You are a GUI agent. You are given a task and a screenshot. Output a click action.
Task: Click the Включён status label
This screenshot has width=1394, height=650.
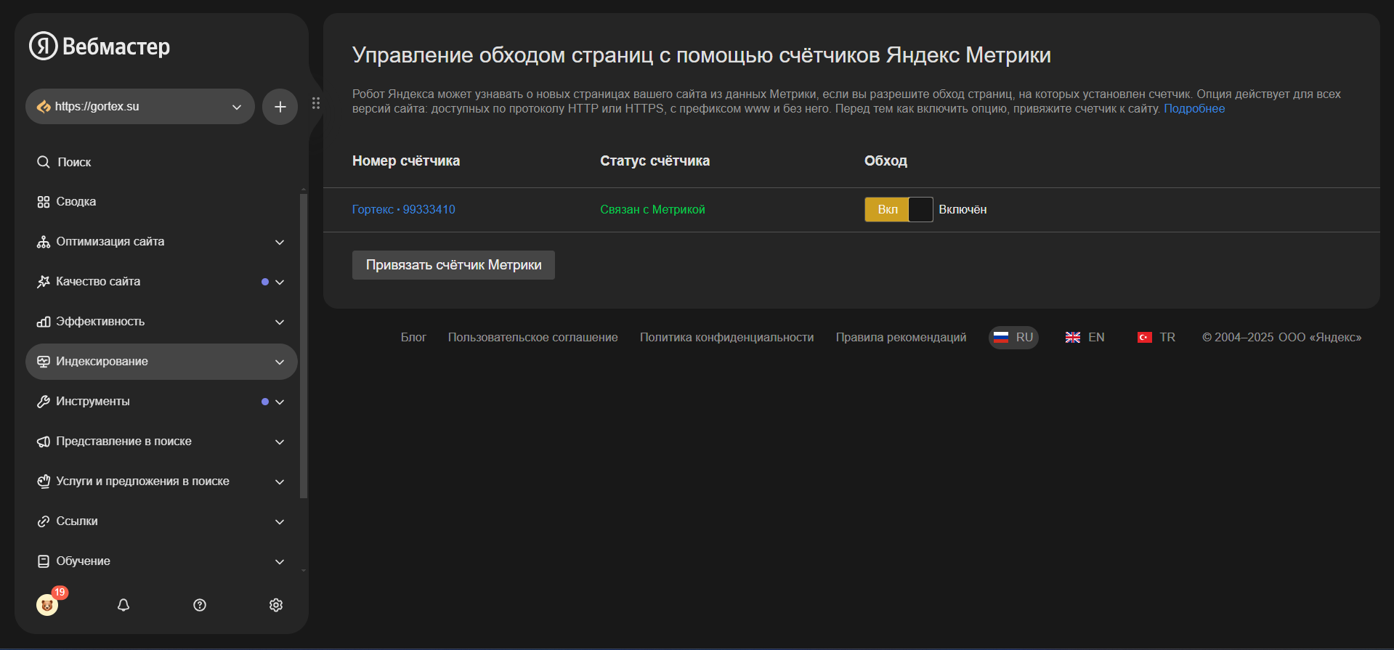(963, 209)
